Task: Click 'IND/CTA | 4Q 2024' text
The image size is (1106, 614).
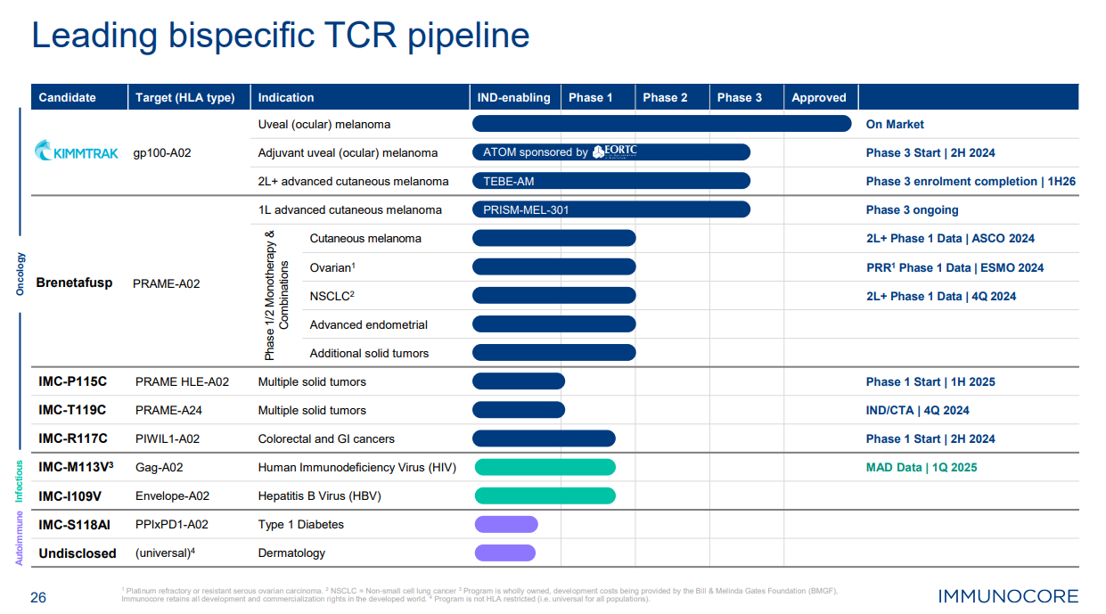Action: (918, 410)
